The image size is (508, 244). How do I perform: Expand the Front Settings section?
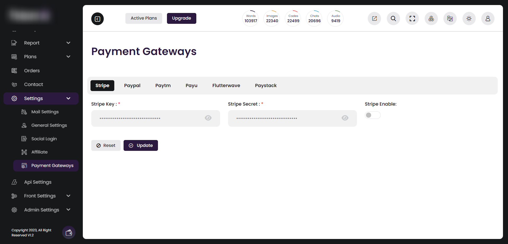(68, 196)
